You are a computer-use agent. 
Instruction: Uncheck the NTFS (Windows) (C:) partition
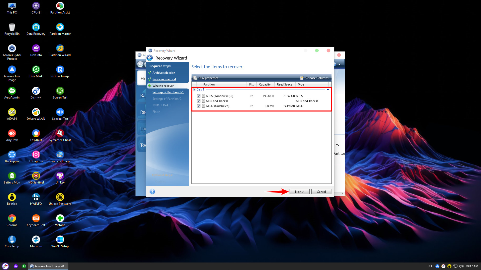coord(199,96)
